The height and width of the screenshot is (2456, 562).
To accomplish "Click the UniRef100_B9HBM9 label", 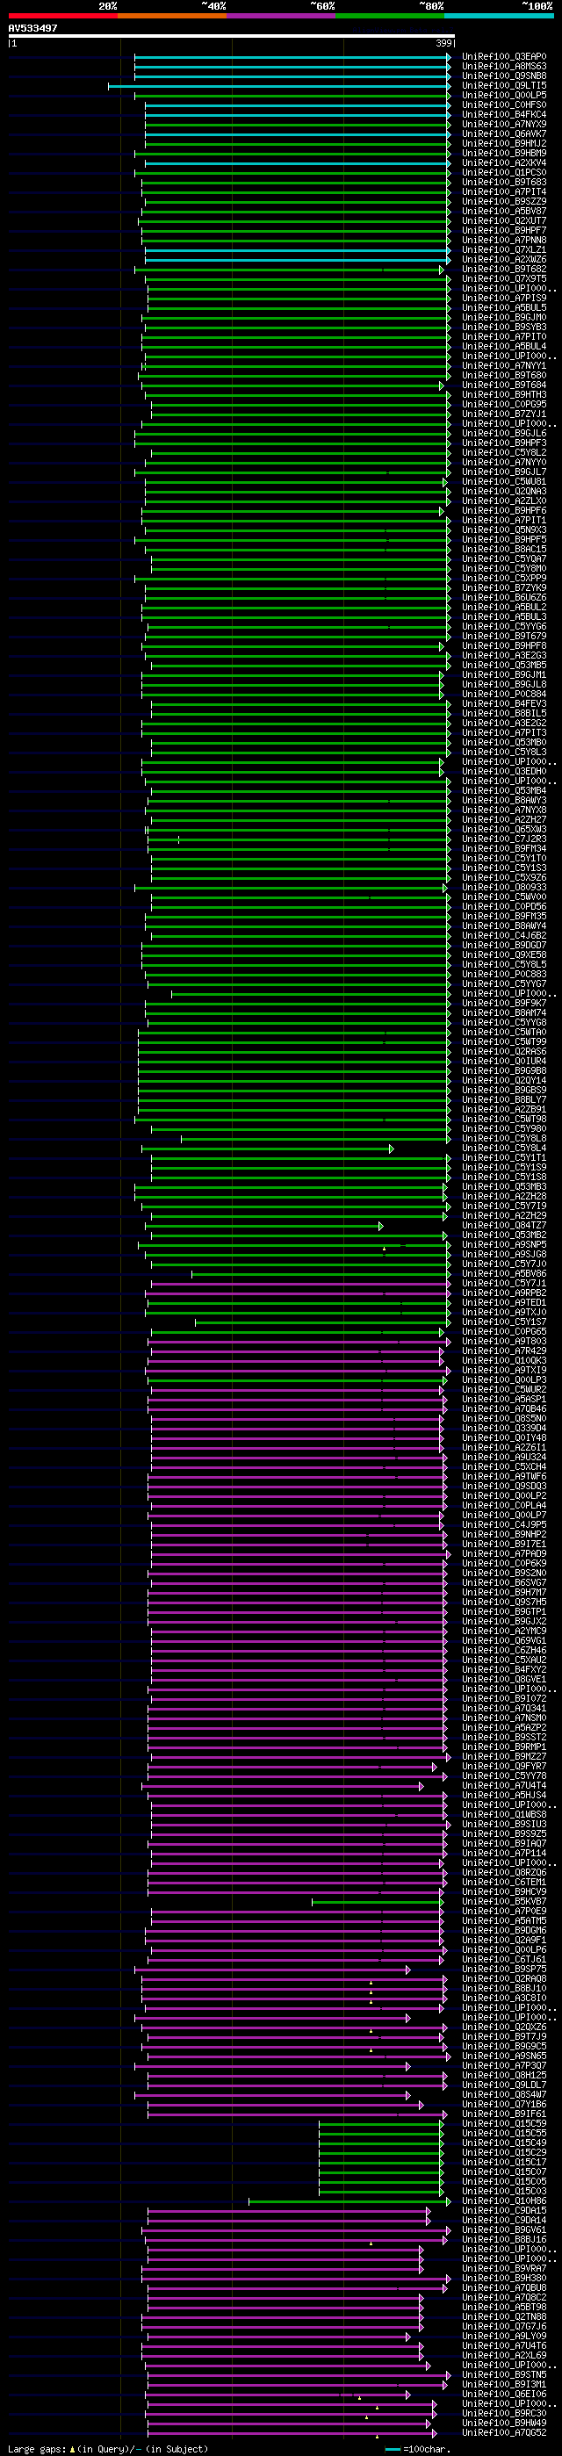I will coord(505,154).
